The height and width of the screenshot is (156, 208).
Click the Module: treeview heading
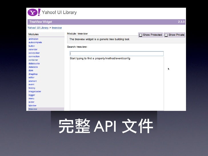(x=77, y=34)
